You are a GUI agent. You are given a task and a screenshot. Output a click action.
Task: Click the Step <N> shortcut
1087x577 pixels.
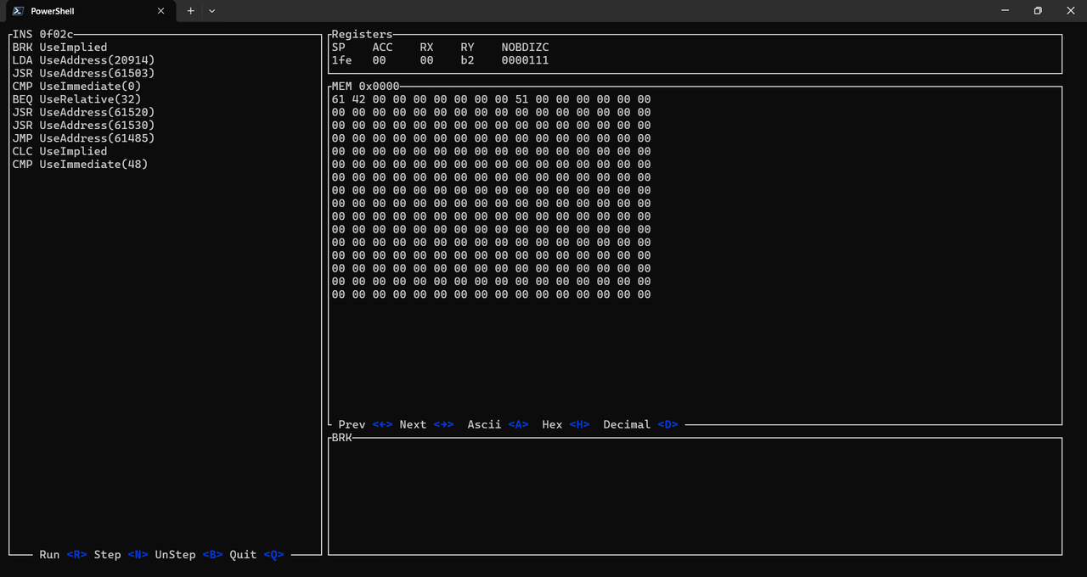pyautogui.click(x=121, y=555)
